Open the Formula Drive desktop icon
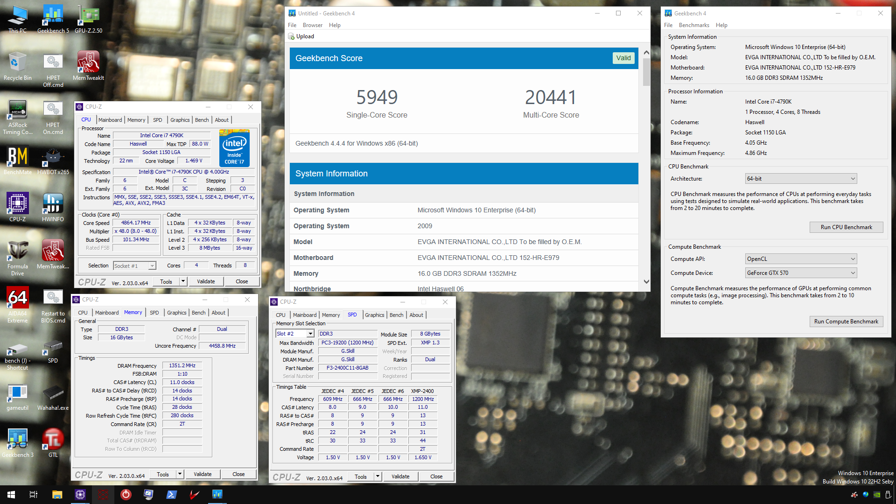The width and height of the screenshot is (896, 504). [x=17, y=258]
